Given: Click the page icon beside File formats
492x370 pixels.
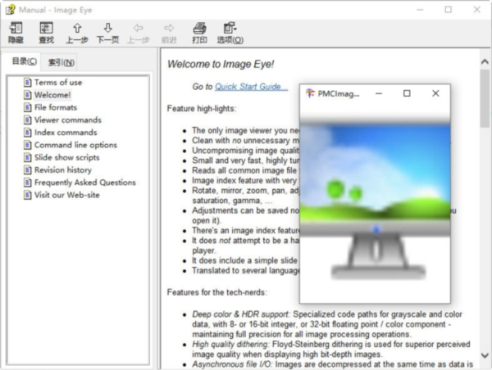Looking at the screenshot, I should tap(28, 107).
